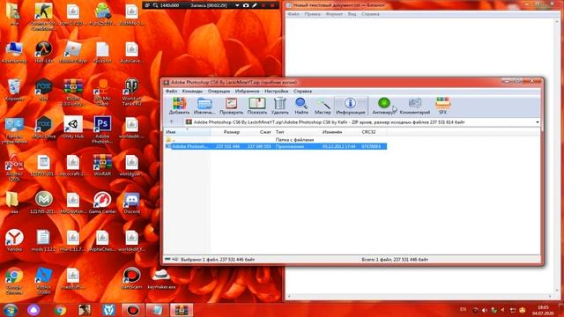
Task: Select the 'aaa' folder on desktop
Action: click(x=14, y=203)
